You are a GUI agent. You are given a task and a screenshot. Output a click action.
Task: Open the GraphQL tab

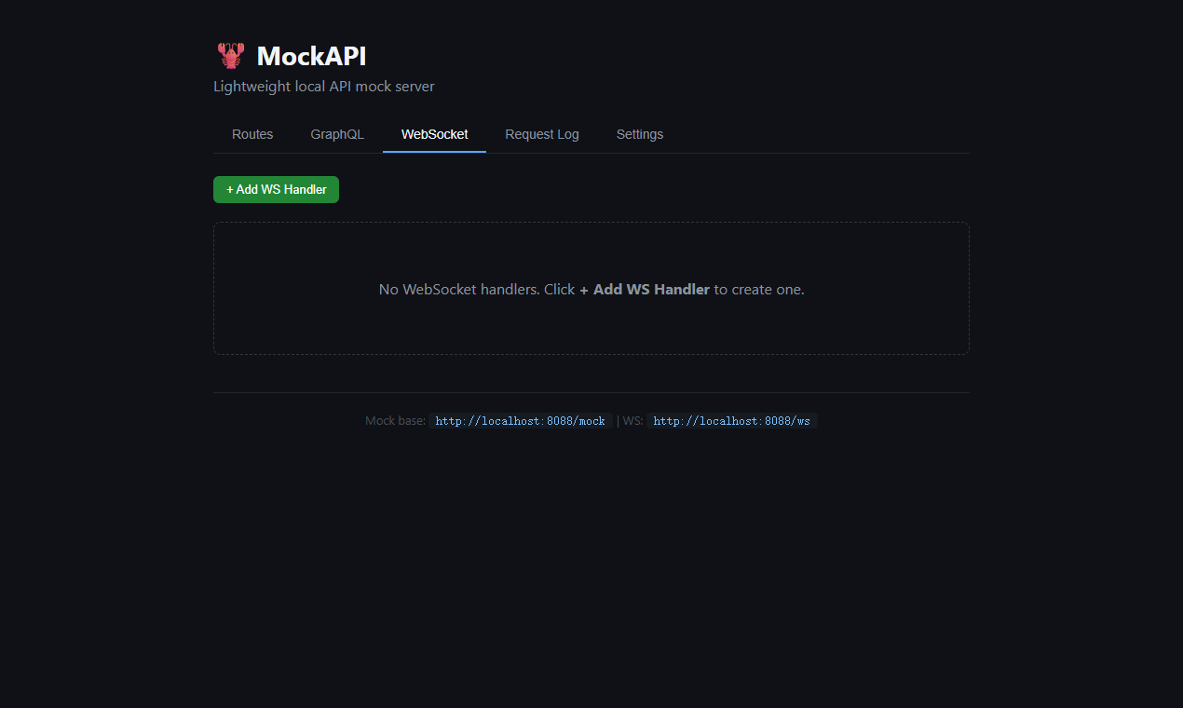click(336, 134)
